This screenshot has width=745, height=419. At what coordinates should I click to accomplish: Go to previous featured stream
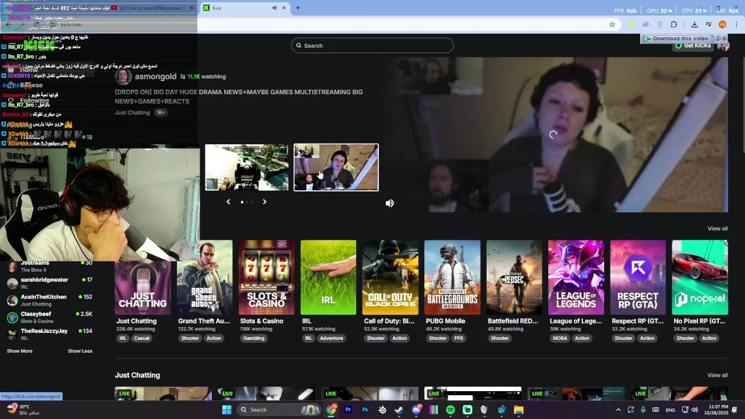pyautogui.click(x=228, y=202)
